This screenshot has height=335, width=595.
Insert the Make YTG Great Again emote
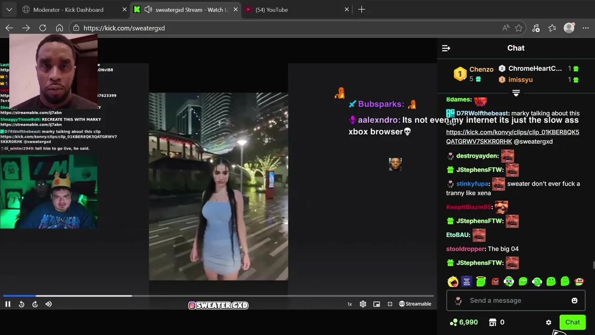[467, 281]
